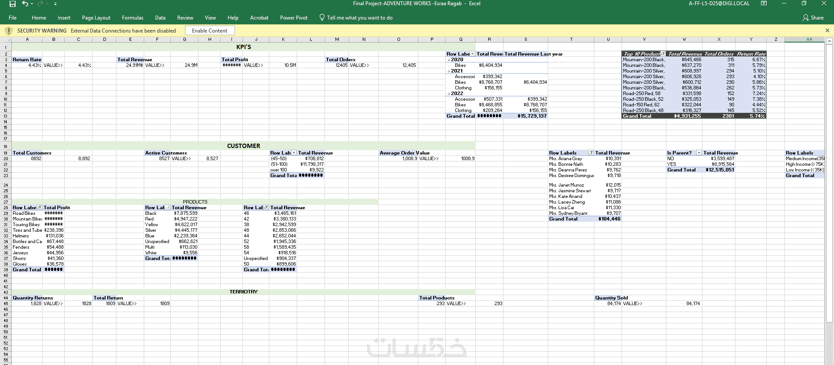The width and height of the screenshot is (834, 365).
Task: Open Ribbon Display Options icon
Action: pyautogui.click(x=764, y=3)
